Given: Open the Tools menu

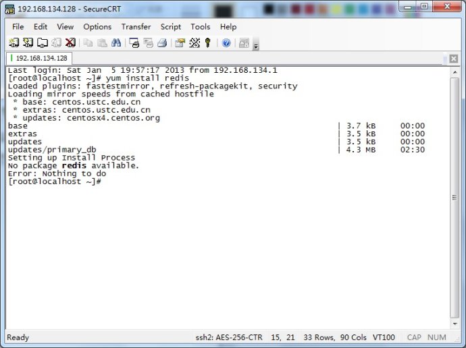Looking at the screenshot, I should click(x=201, y=27).
